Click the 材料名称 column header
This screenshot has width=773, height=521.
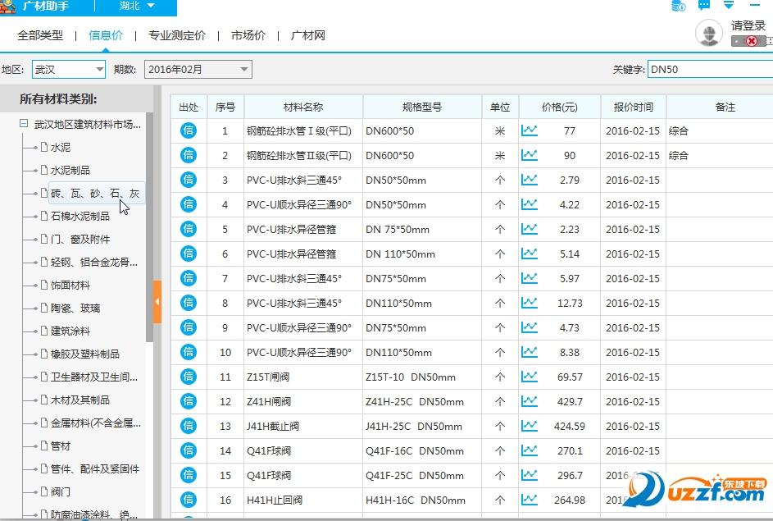[x=303, y=107]
